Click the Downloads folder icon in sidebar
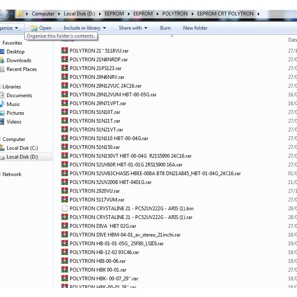Screen dimensions: 297x297 tap(2, 60)
